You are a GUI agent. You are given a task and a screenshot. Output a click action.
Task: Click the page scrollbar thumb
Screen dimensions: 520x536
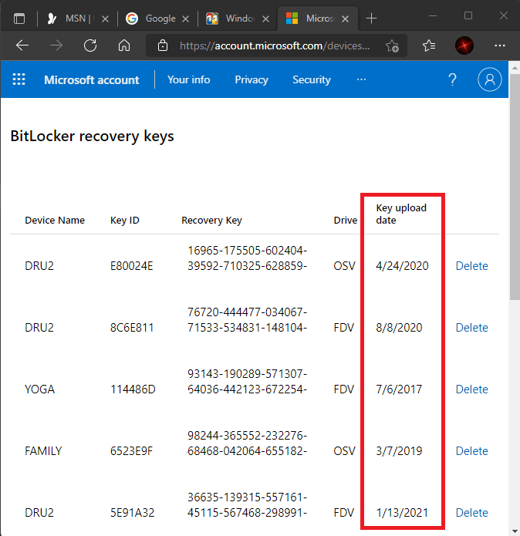pyautogui.click(x=515, y=187)
